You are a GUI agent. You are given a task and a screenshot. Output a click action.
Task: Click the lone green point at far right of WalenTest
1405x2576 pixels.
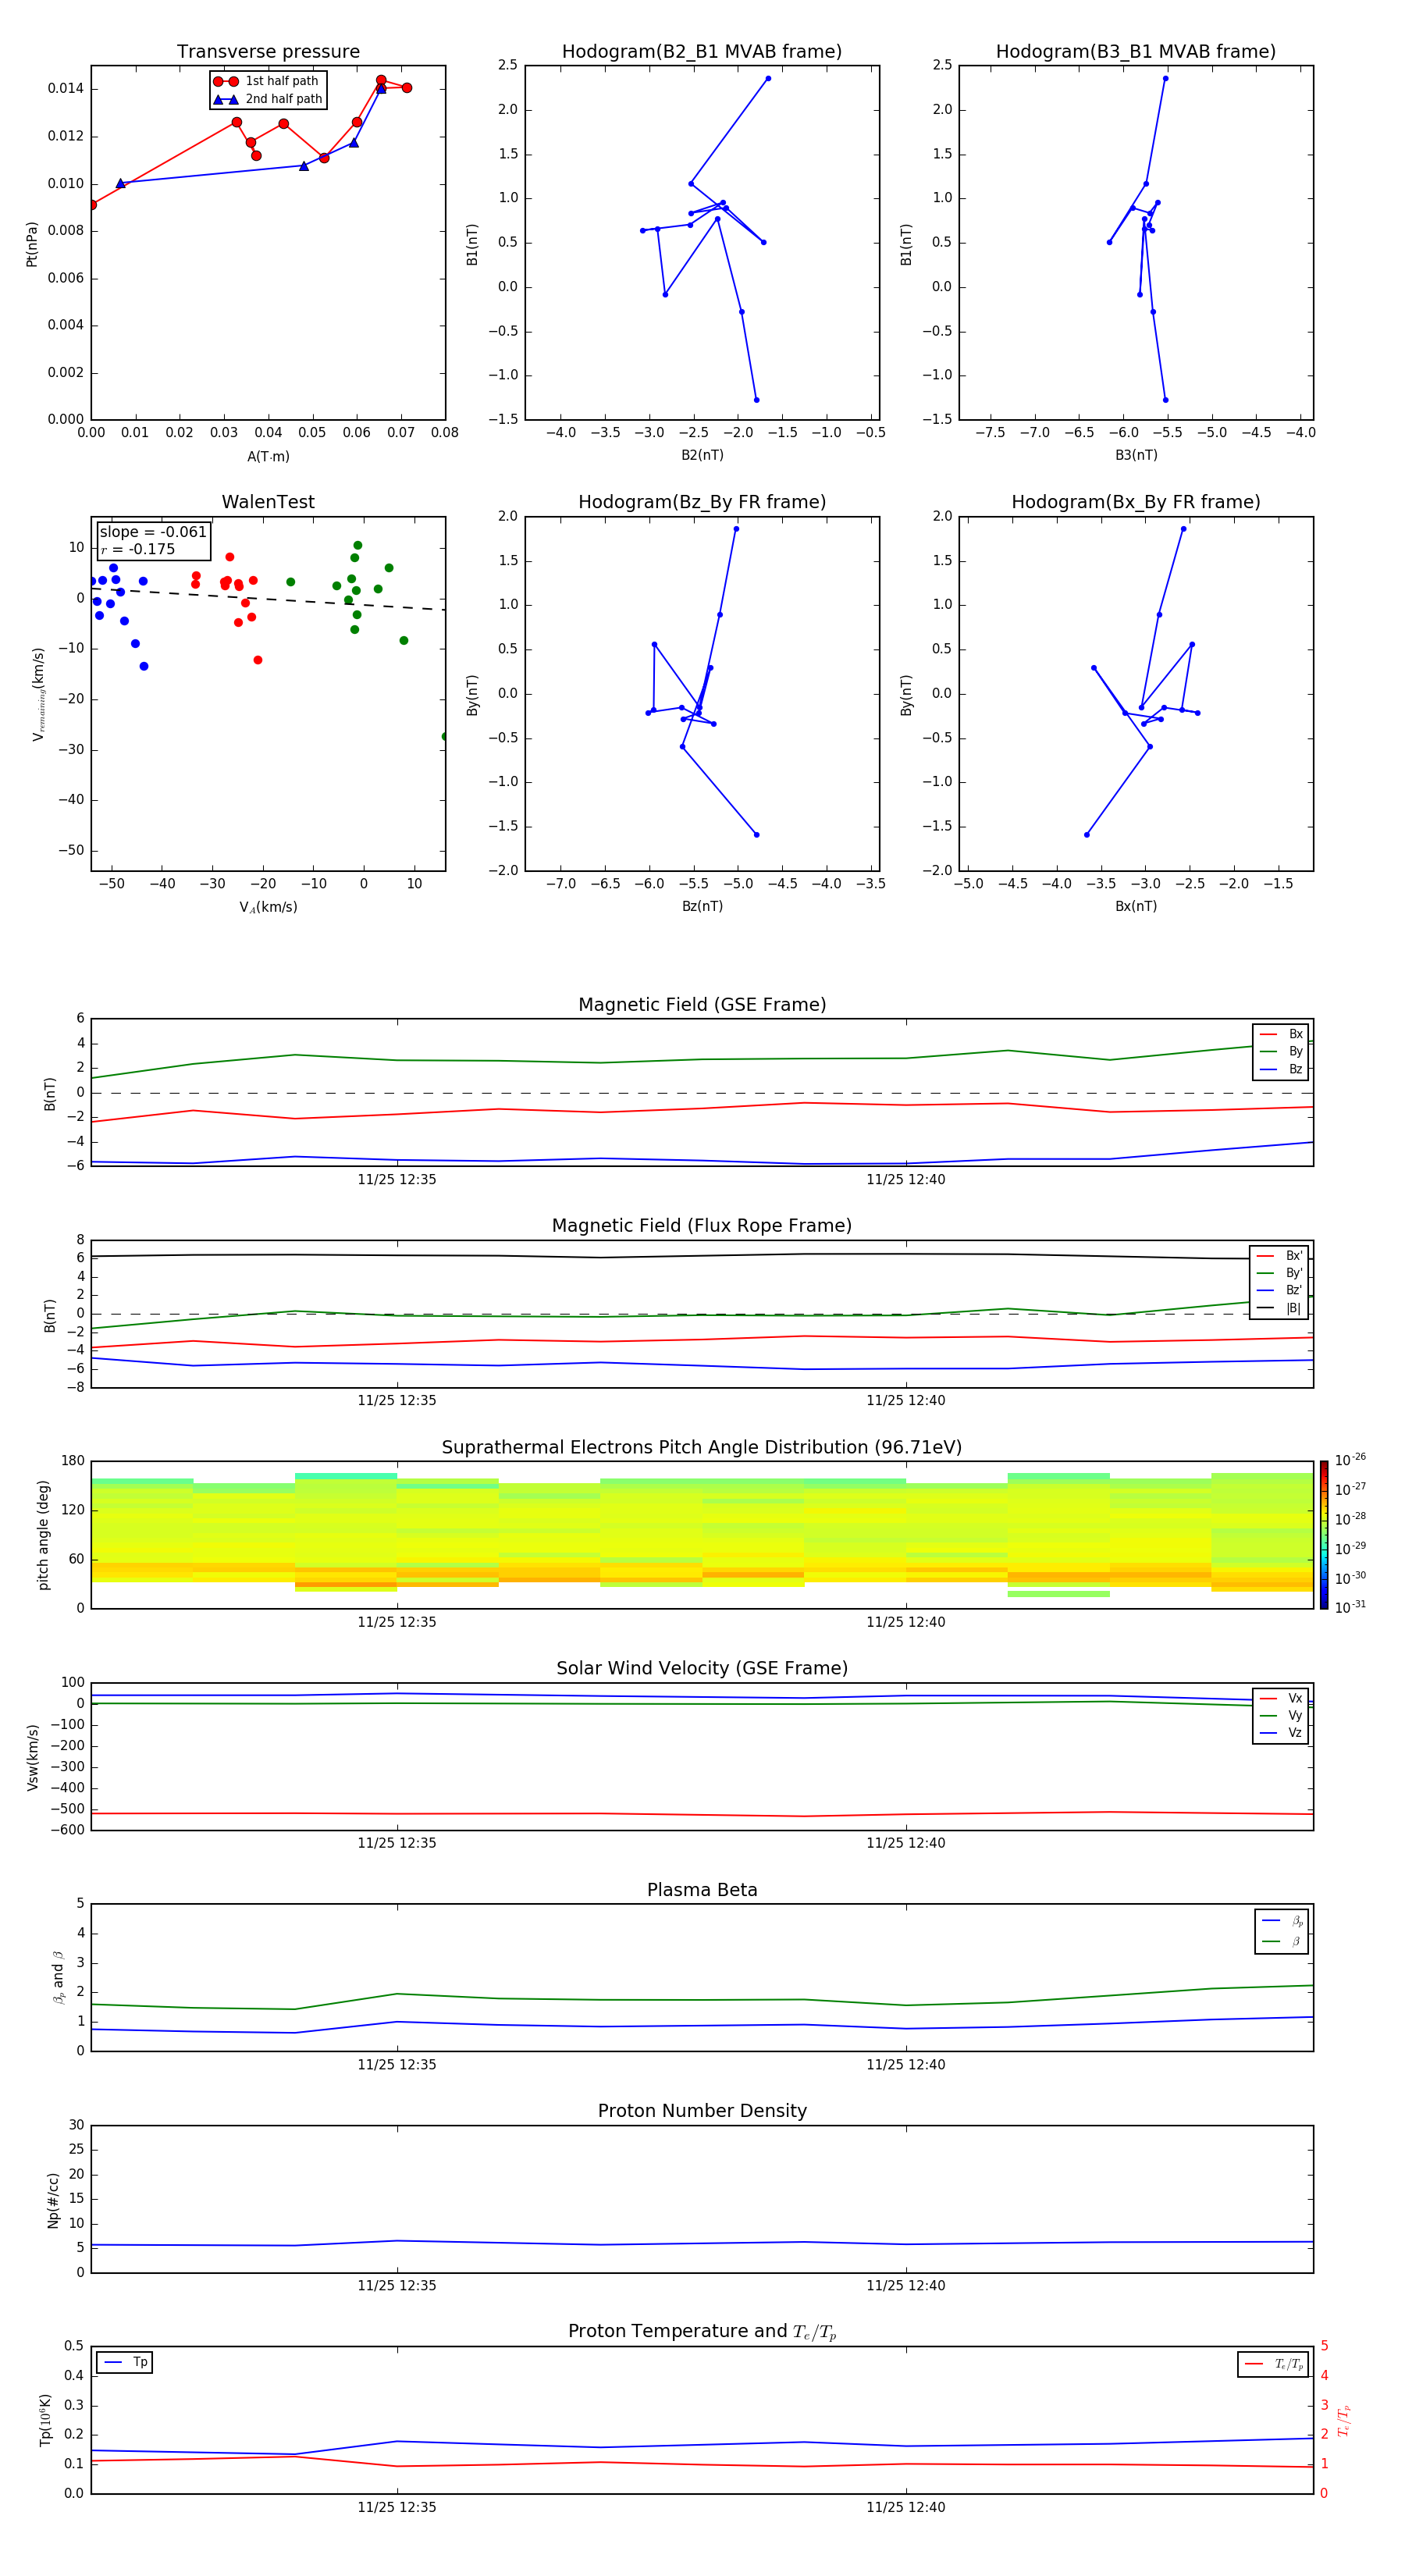[x=444, y=736]
